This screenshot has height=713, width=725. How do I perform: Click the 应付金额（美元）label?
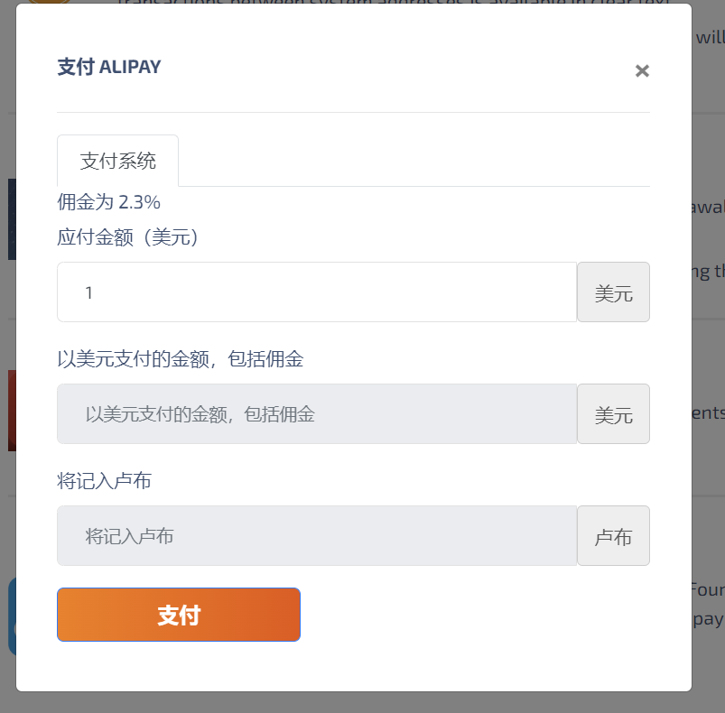(x=127, y=237)
